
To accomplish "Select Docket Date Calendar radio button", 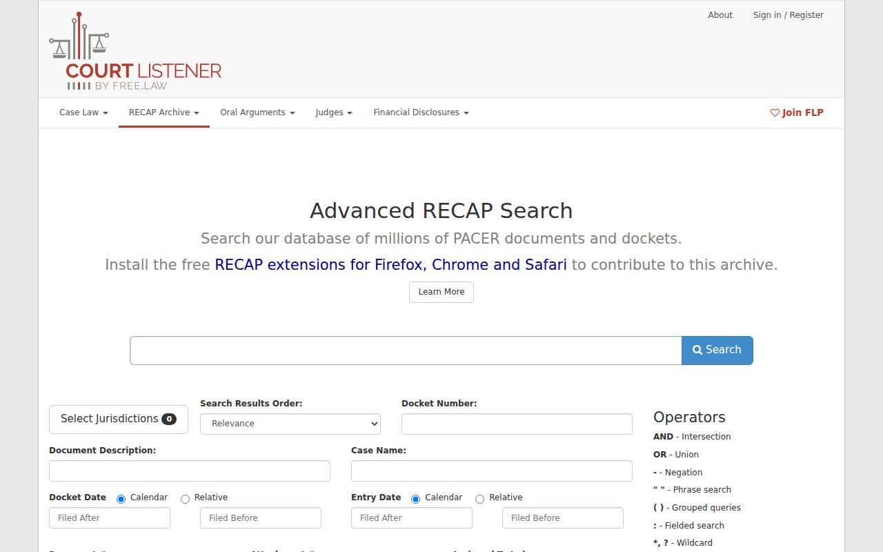I will click(x=121, y=499).
